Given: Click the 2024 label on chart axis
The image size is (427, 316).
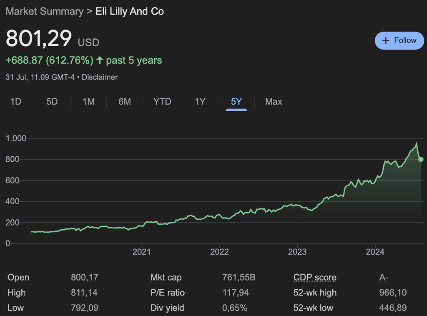Looking at the screenshot, I should [375, 252].
